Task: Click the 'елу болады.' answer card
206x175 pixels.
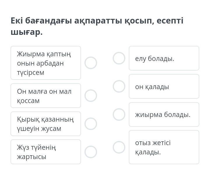Action: point(164,58)
